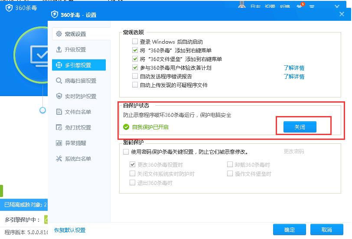Click the 常规选项 group heading

tap(134, 32)
